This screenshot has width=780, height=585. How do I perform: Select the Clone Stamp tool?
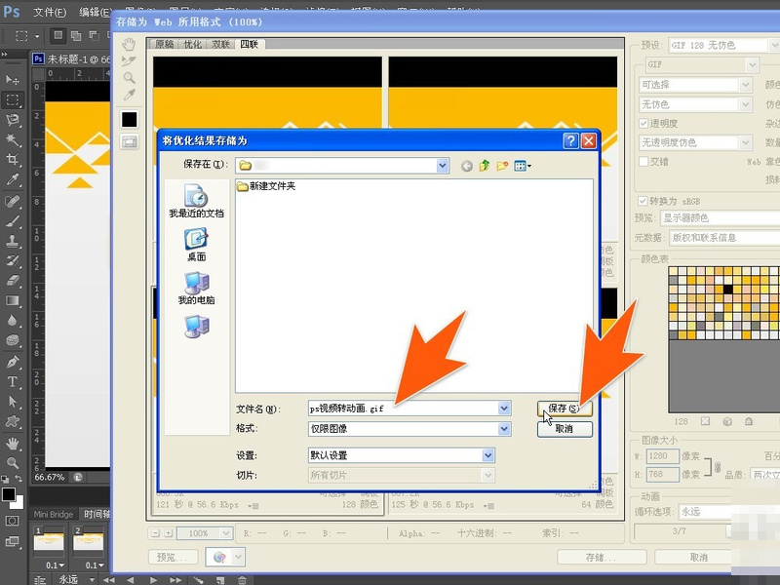pyautogui.click(x=13, y=241)
